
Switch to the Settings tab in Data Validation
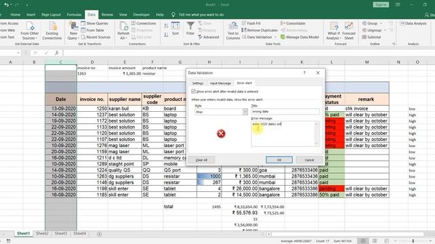pyautogui.click(x=198, y=83)
